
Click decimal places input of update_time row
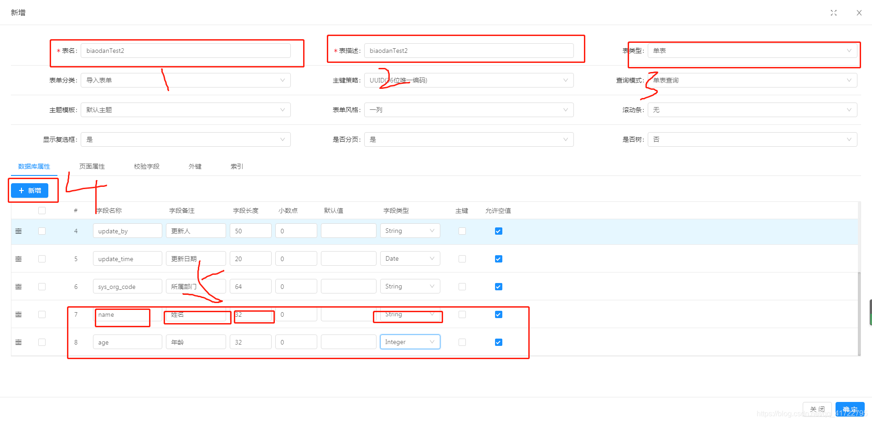(x=296, y=259)
